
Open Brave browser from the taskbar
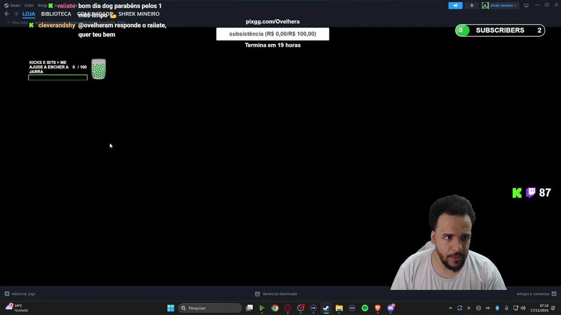click(x=377, y=308)
